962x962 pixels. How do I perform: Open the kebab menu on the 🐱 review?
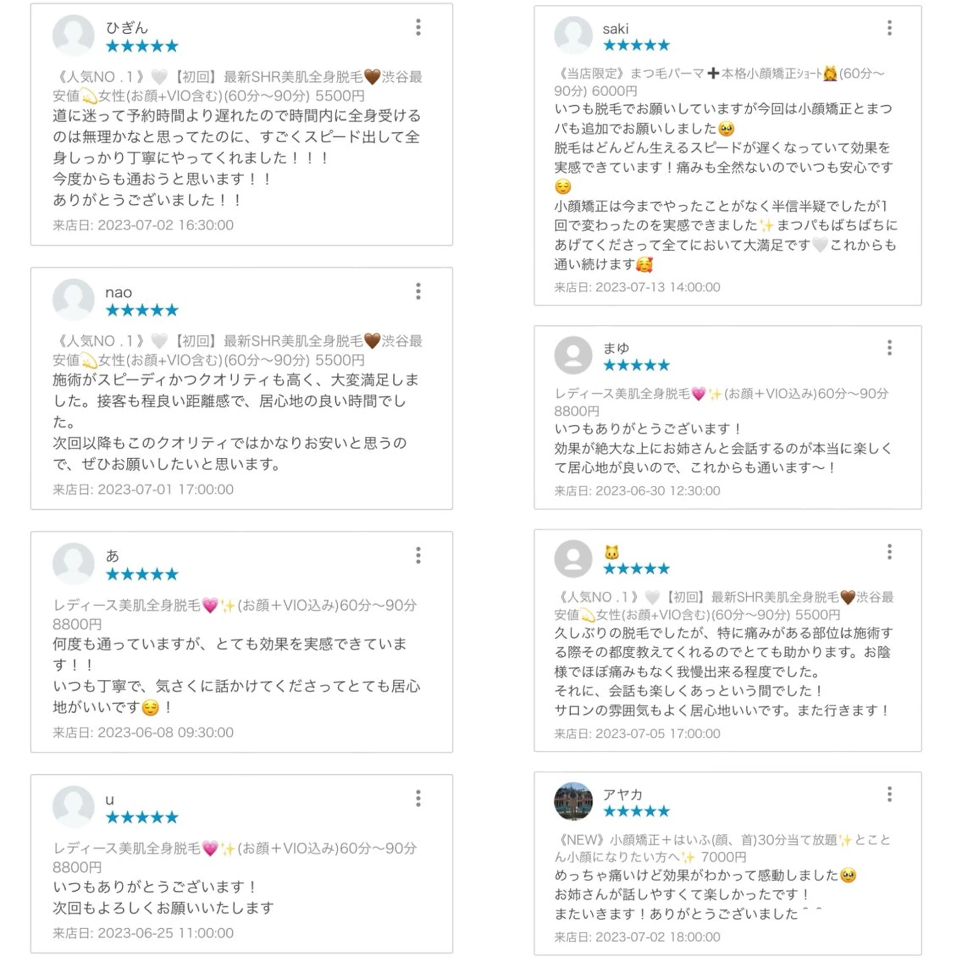click(889, 552)
